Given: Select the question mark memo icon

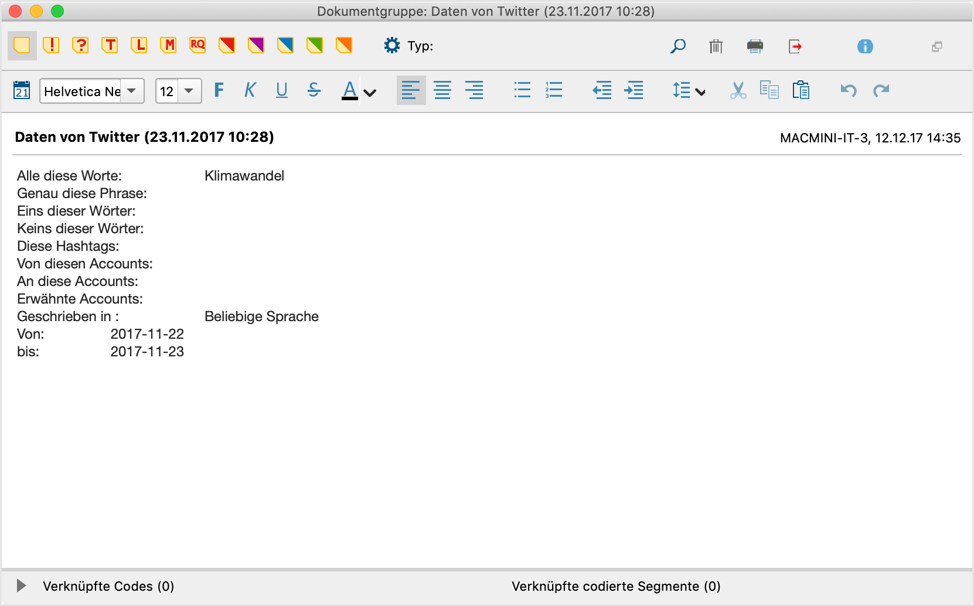Looking at the screenshot, I should [81, 46].
